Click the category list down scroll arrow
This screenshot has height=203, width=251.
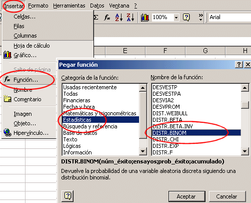(x=142, y=151)
